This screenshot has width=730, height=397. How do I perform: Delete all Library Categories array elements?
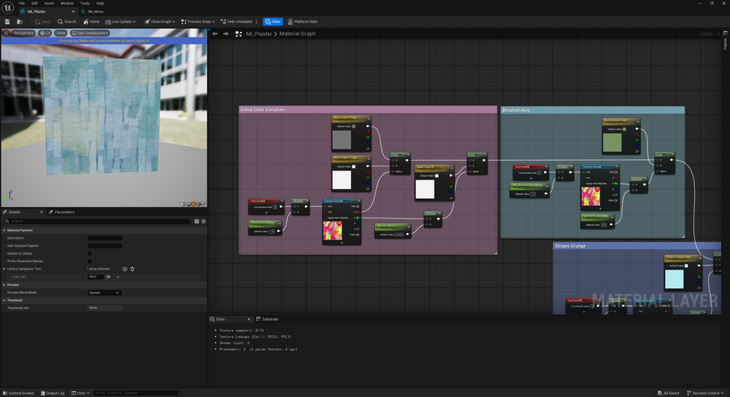point(132,269)
